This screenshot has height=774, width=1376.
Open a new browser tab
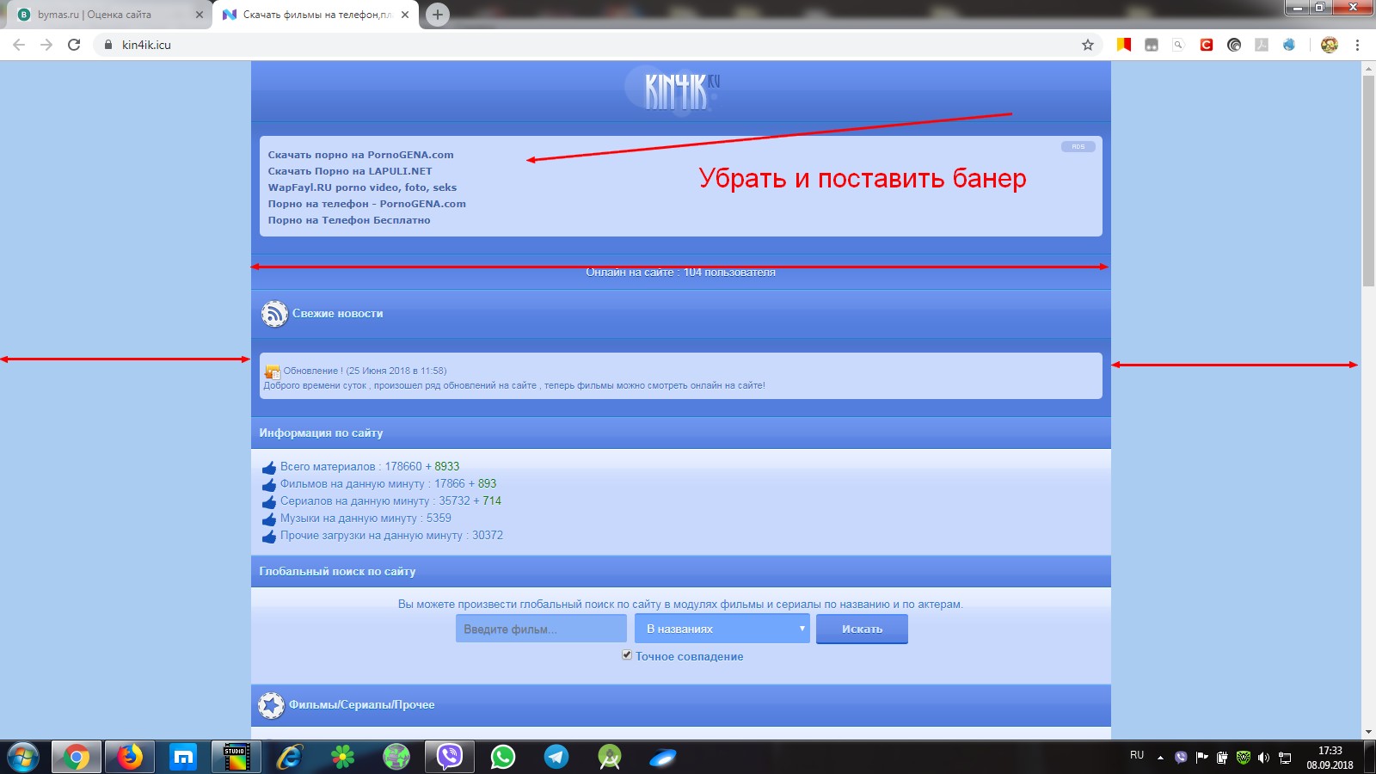(438, 15)
